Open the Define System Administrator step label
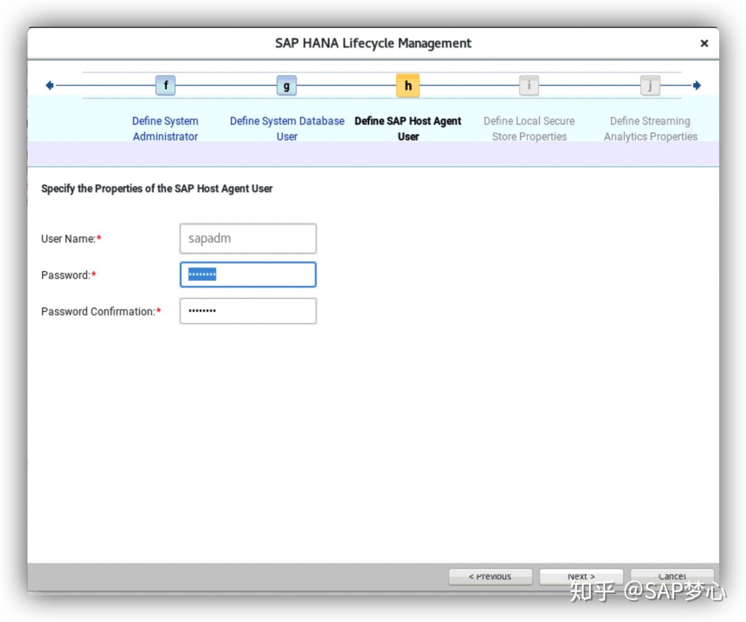This screenshot has width=746, height=622. [165, 129]
